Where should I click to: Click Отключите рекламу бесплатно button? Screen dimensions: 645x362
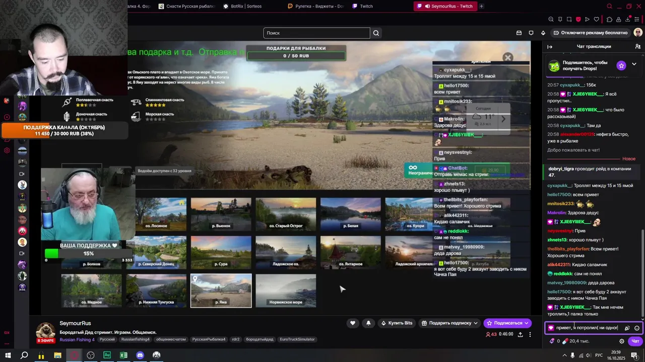pos(590,33)
